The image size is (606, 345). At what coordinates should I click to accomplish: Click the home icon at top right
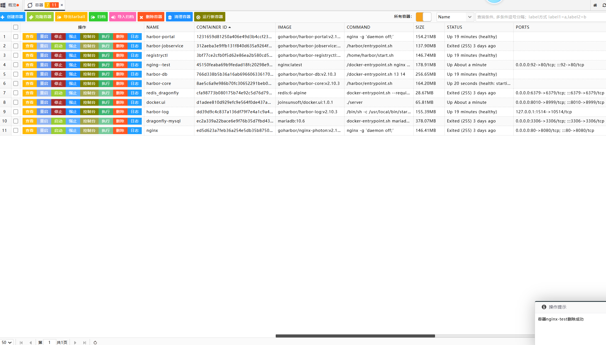click(595, 5)
